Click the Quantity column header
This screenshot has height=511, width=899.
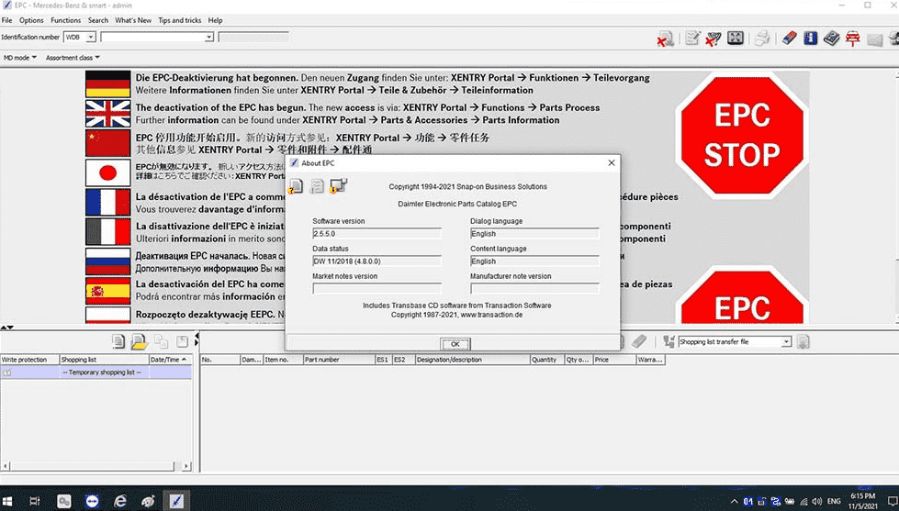tap(547, 360)
